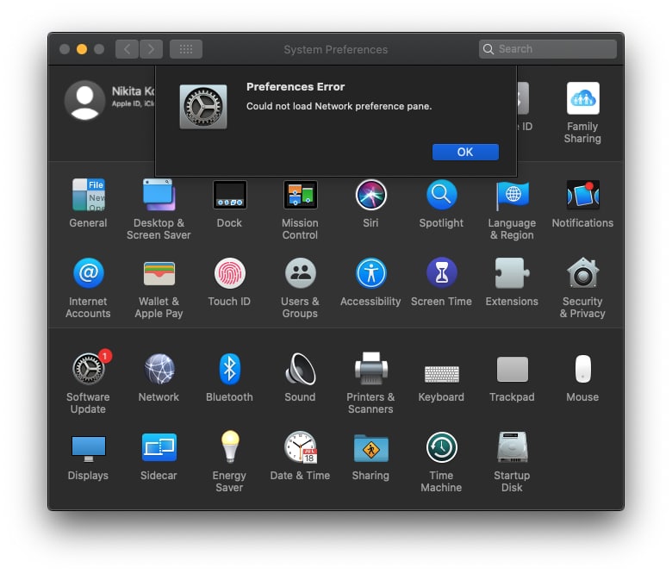Click the minimize window button (yellow)
The image size is (672, 574).
[82, 49]
